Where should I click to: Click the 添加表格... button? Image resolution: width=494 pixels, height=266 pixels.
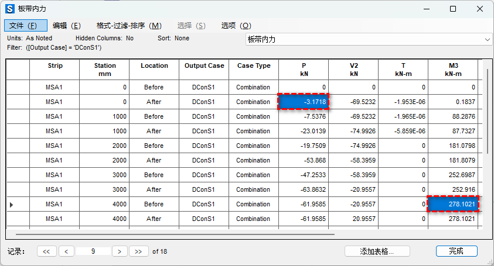(x=377, y=251)
